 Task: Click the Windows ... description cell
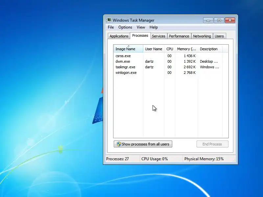pyautogui.click(x=209, y=67)
